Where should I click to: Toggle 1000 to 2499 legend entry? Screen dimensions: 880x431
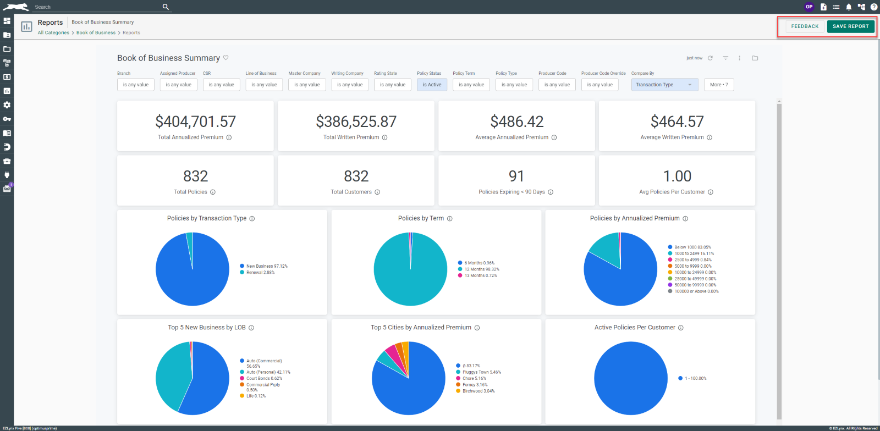691,253
